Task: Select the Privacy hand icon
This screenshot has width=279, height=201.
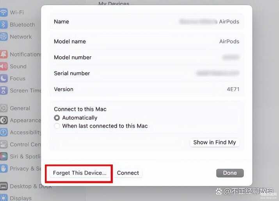Action: pyautogui.click(x=4, y=169)
